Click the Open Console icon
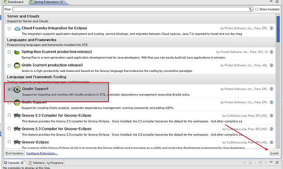The image size is (283, 169). 261,163
